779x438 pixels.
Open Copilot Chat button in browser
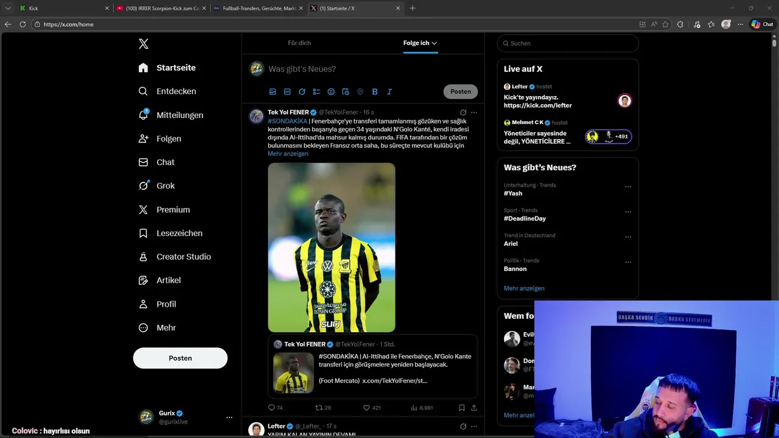click(762, 24)
